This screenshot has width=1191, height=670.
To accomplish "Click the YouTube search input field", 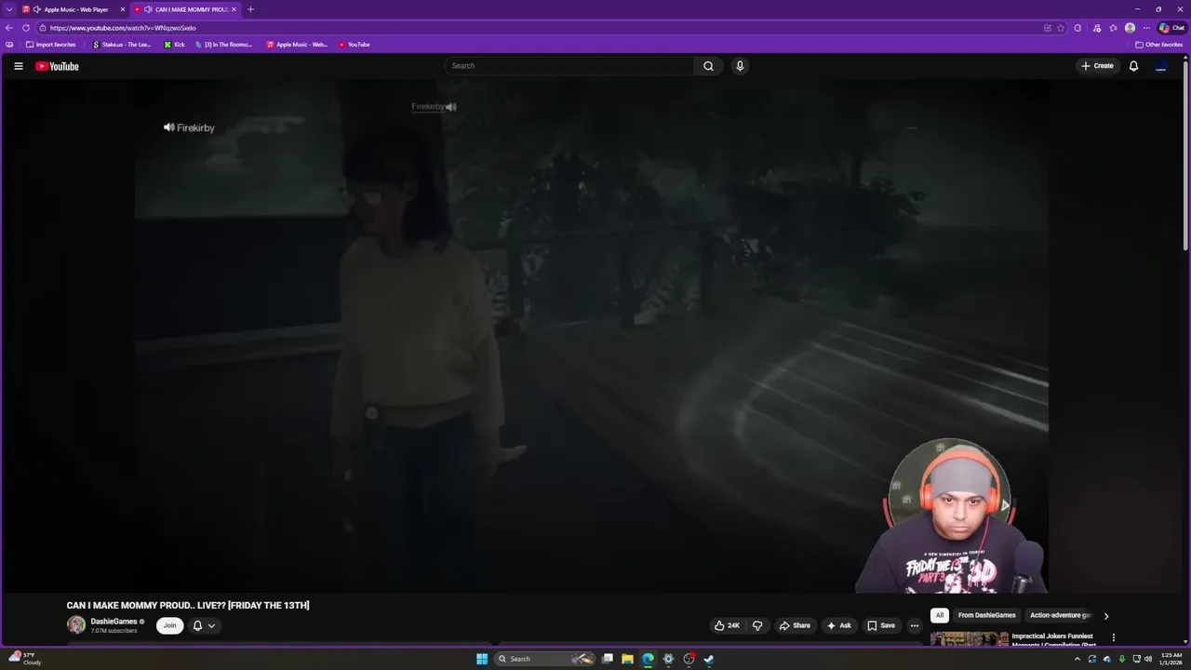I will click(569, 66).
